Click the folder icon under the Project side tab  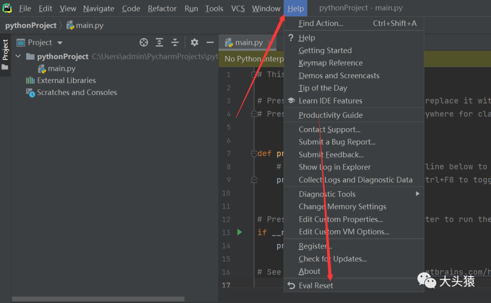[x=5, y=67]
